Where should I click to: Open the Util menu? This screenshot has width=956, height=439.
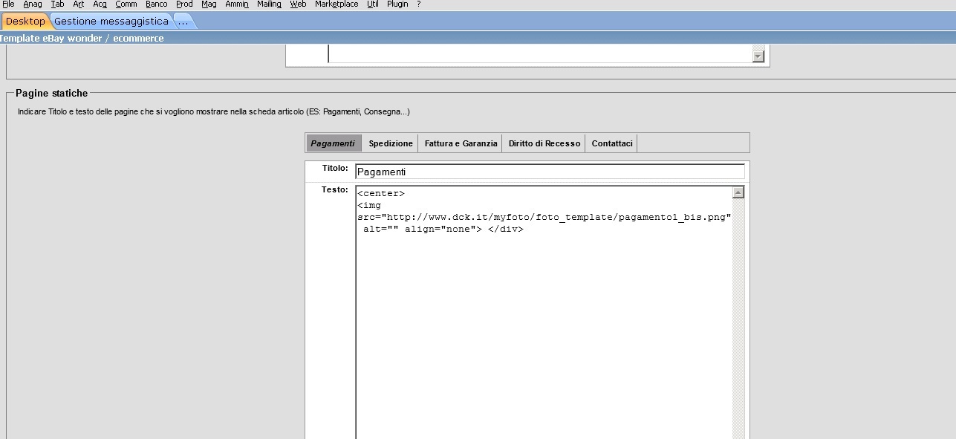point(373,4)
